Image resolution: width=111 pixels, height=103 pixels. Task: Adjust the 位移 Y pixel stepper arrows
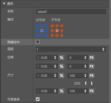(85, 66)
